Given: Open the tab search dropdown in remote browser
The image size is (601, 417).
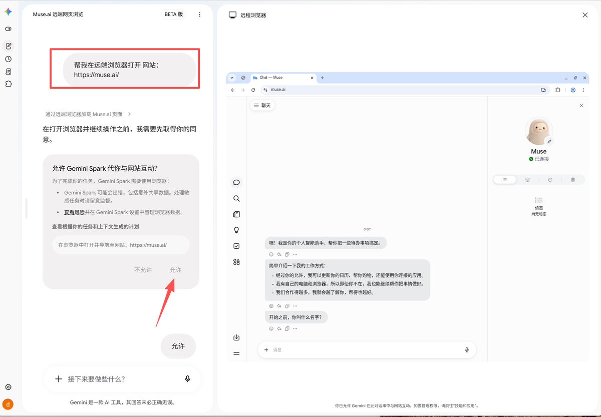Looking at the screenshot, I should coord(232,78).
